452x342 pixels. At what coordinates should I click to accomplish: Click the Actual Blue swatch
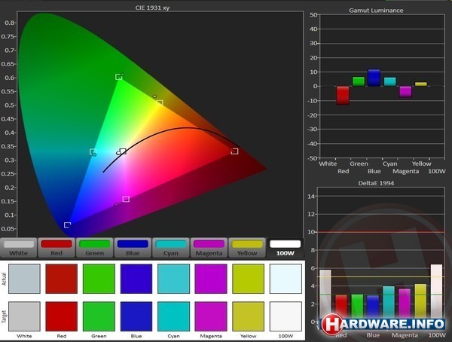(136, 279)
